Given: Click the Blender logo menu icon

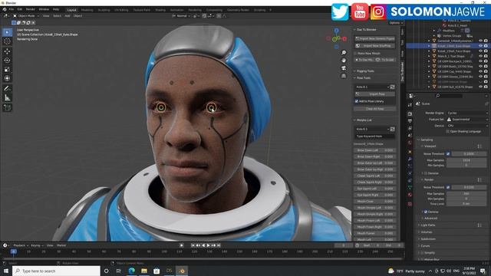Looking at the screenshot, I should click(x=5, y=10).
